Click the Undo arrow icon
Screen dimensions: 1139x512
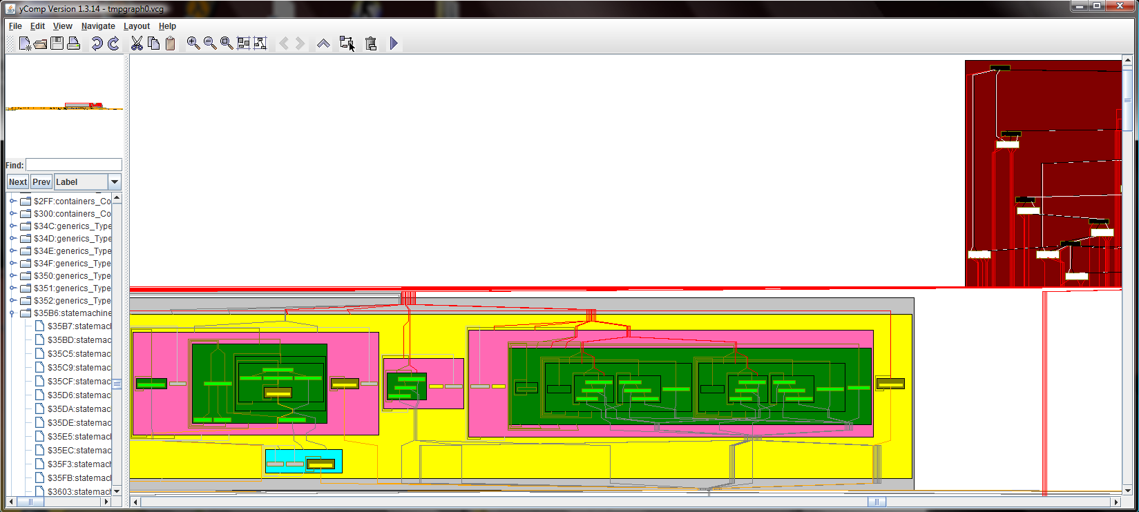click(x=97, y=43)
